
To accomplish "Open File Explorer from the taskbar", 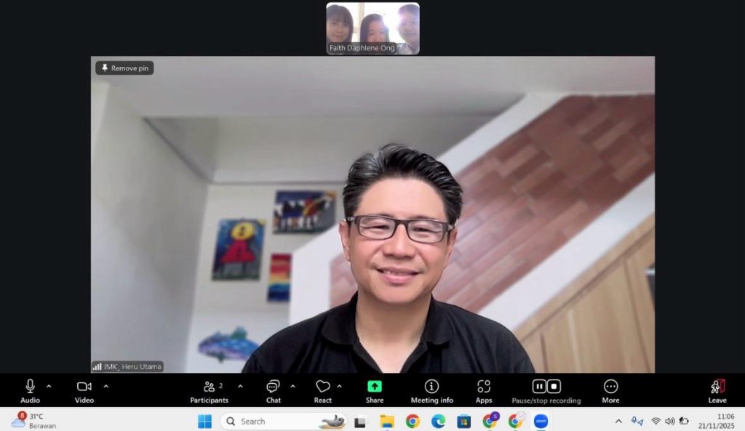I will [387, 422].
